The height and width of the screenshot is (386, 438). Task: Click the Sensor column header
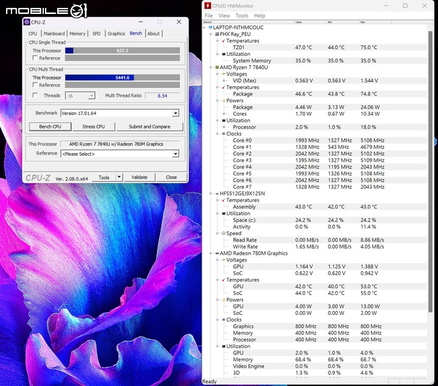pyautogui.click(x=248, y=22)
